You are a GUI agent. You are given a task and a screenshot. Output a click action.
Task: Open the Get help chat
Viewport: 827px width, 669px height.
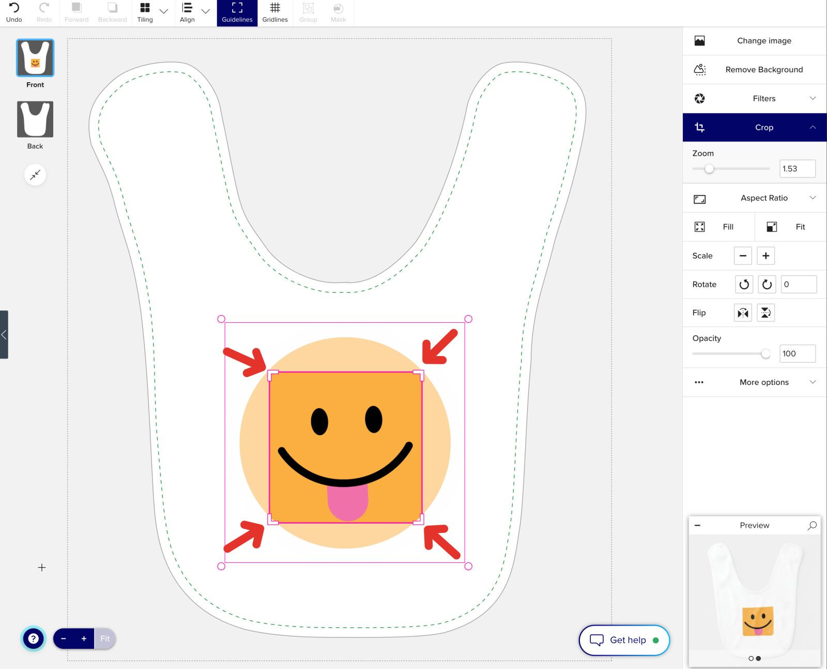tap(624, 640)
